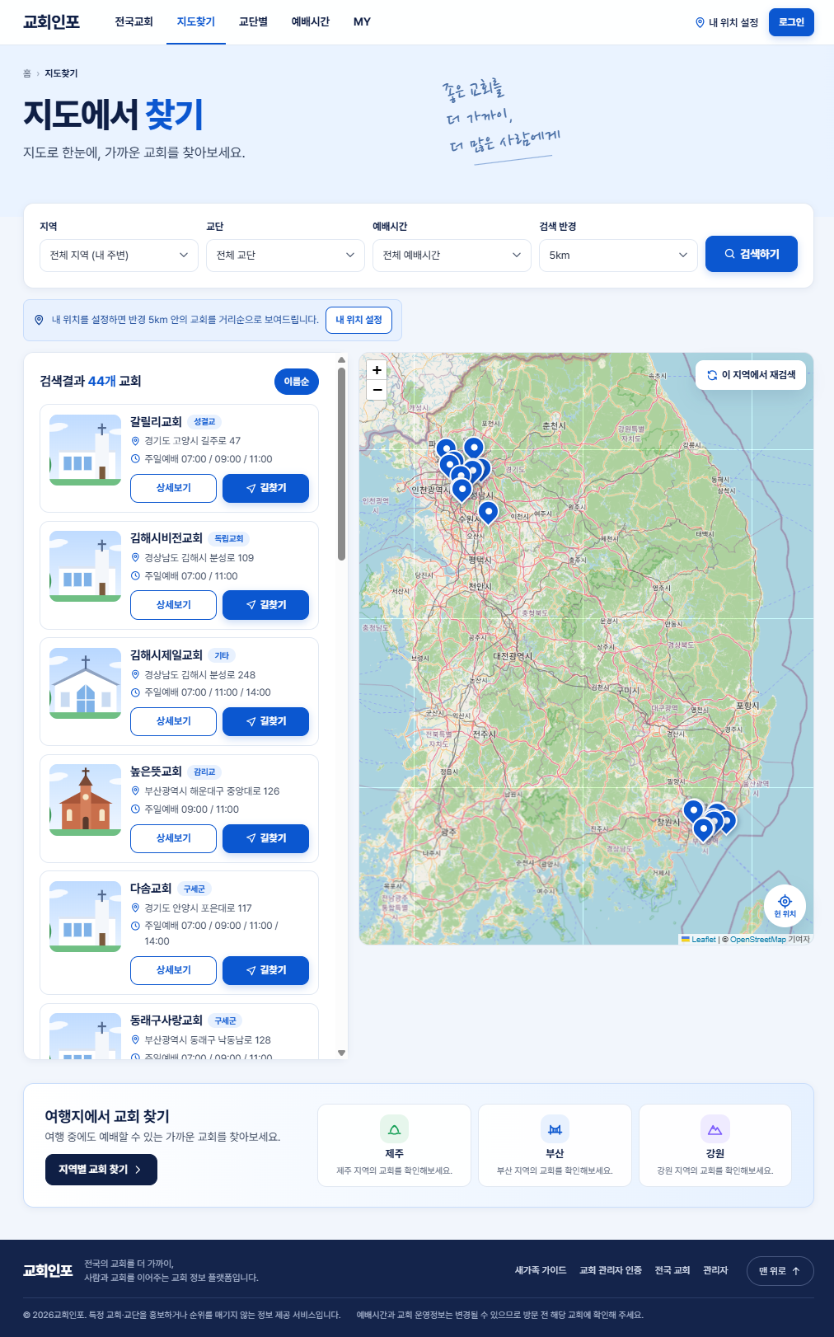The height and width of the screenshot is (1337, 834).
Task: Open 새가족 가이드 footer link
Action: (x=541, y=1270)
